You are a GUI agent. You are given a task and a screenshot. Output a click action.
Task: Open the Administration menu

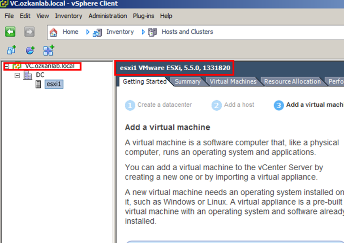pos(108,16)
